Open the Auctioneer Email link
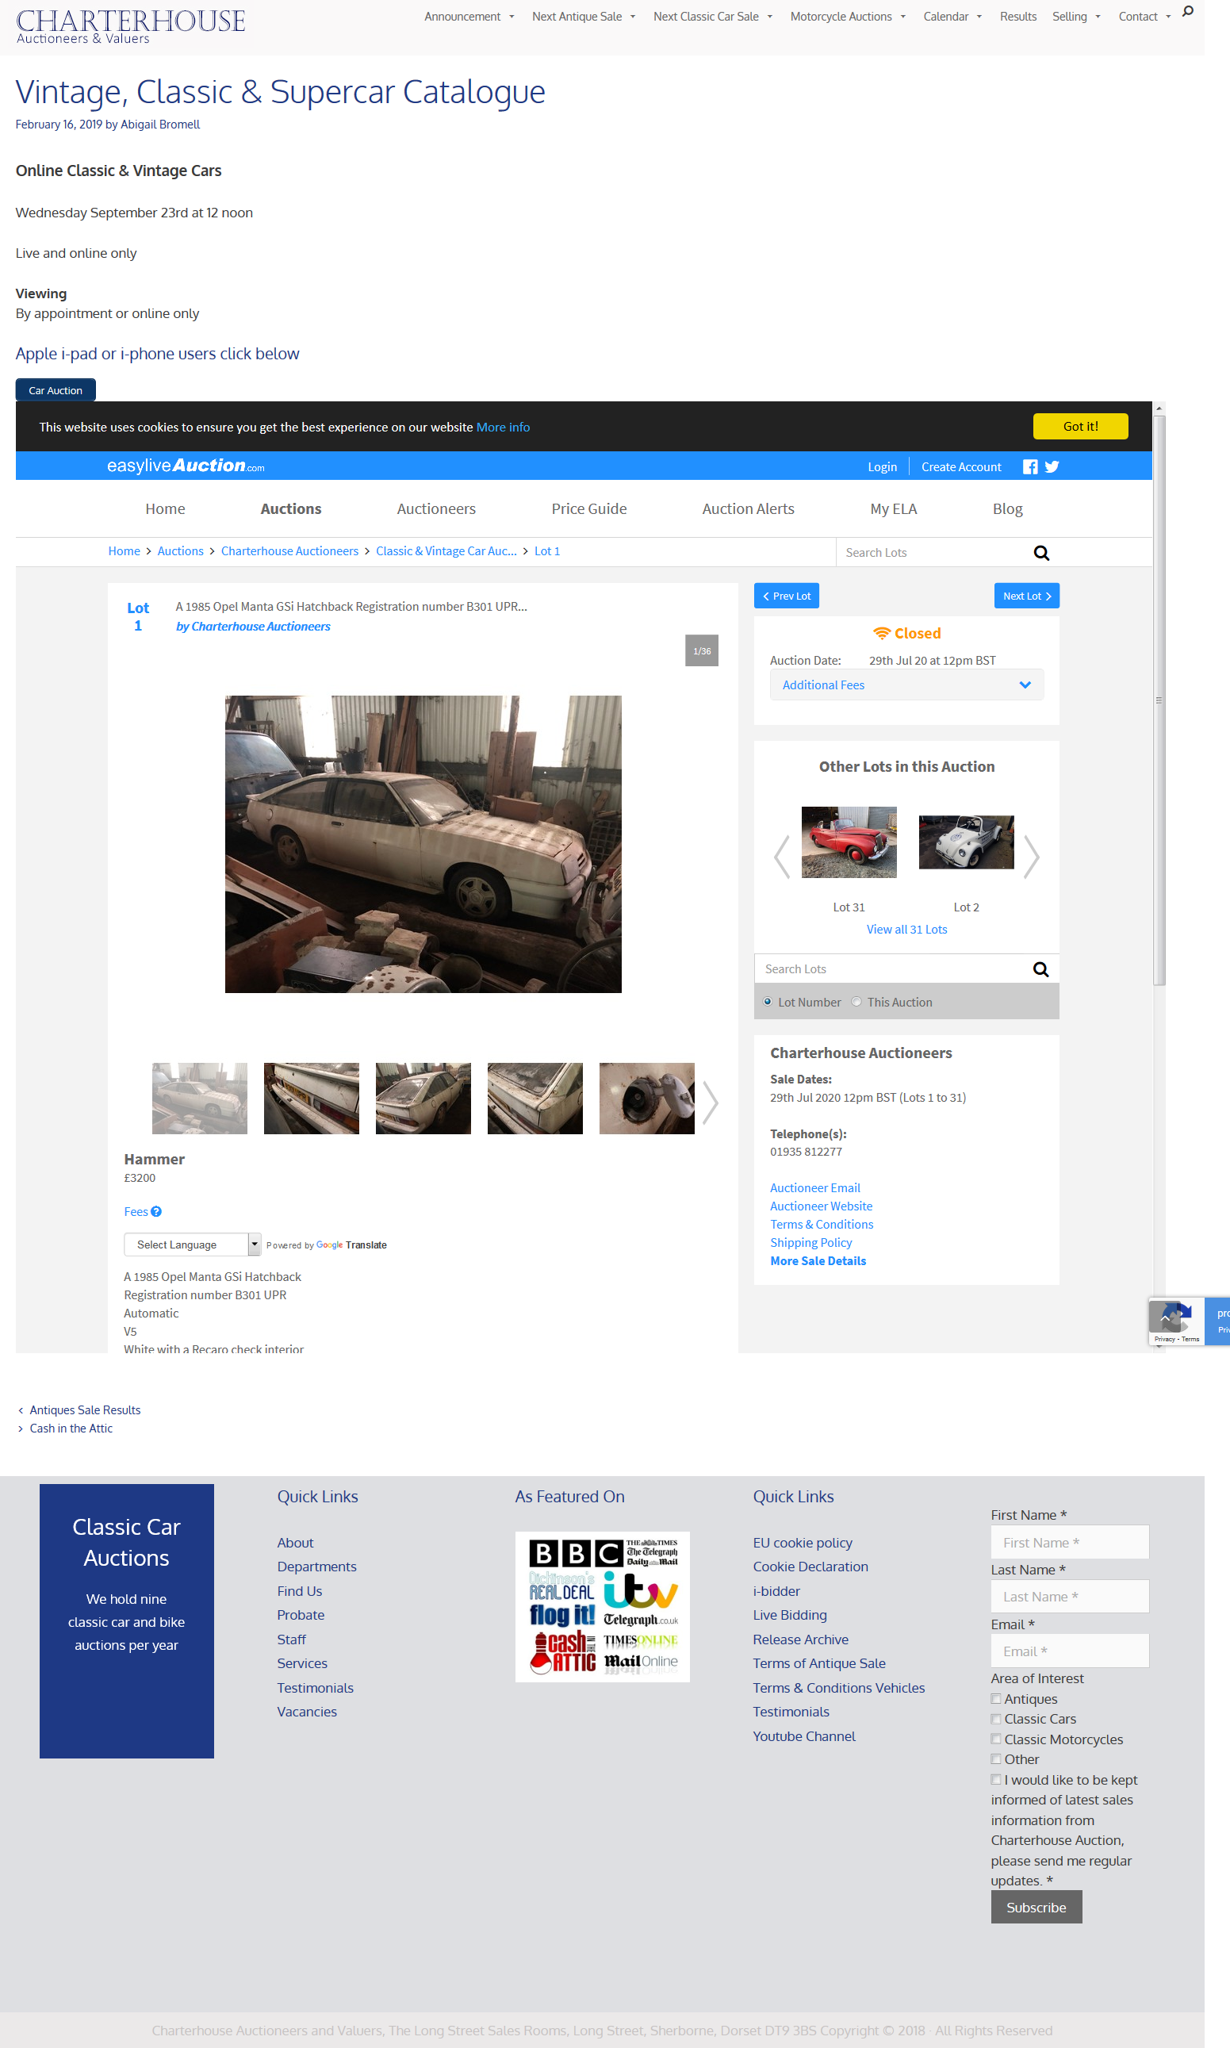This screenshot has height=2048, width=1230. point(814,1187)
